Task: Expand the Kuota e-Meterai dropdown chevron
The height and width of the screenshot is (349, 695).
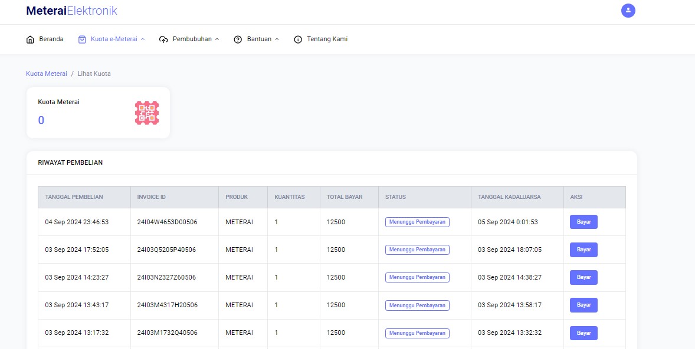Action: (x=143, y=39)
